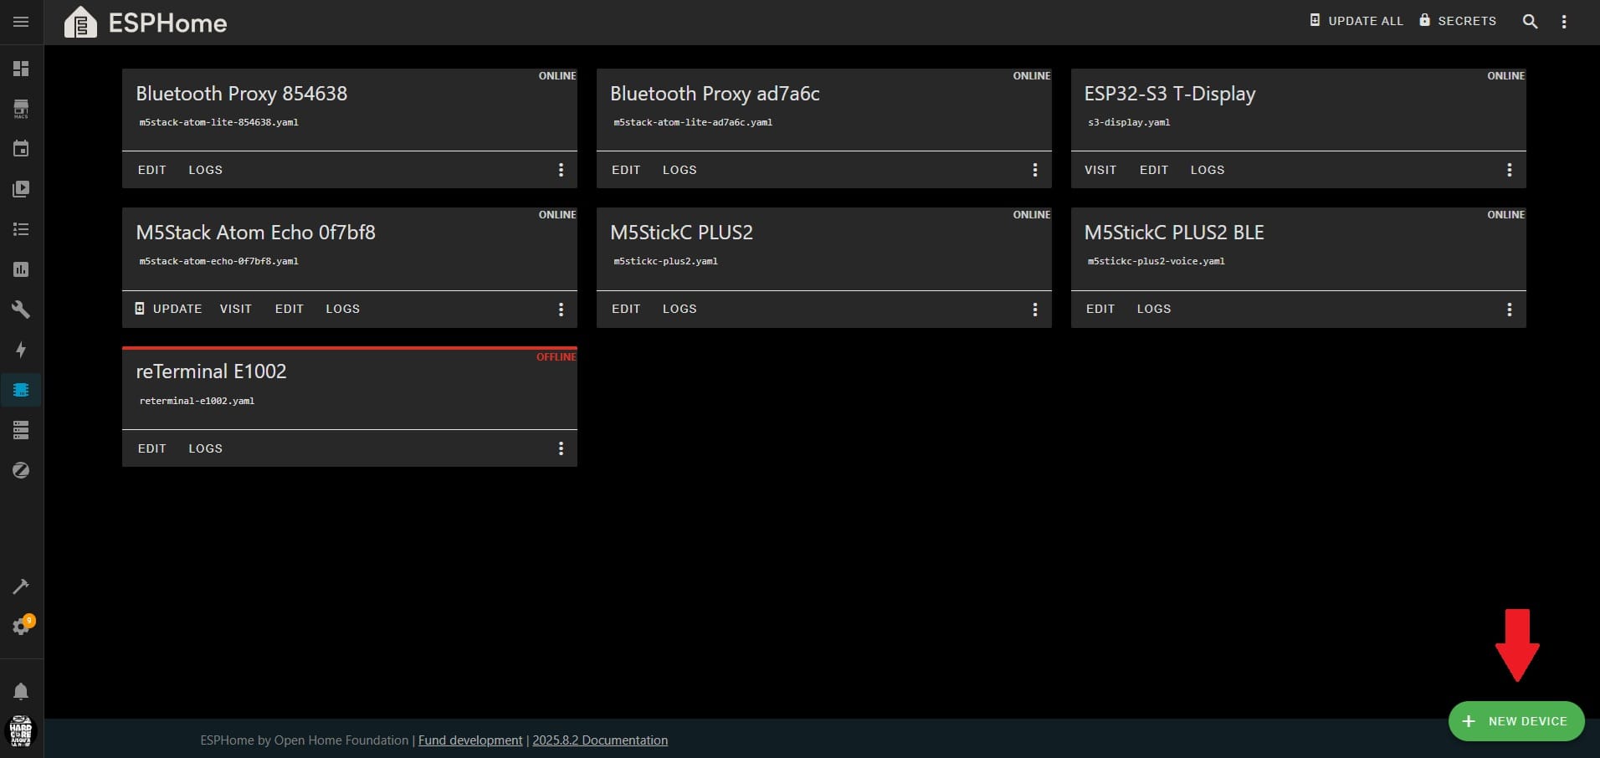Click the M5StickC PLUS2 BLE title

[x=1174, y=233]
